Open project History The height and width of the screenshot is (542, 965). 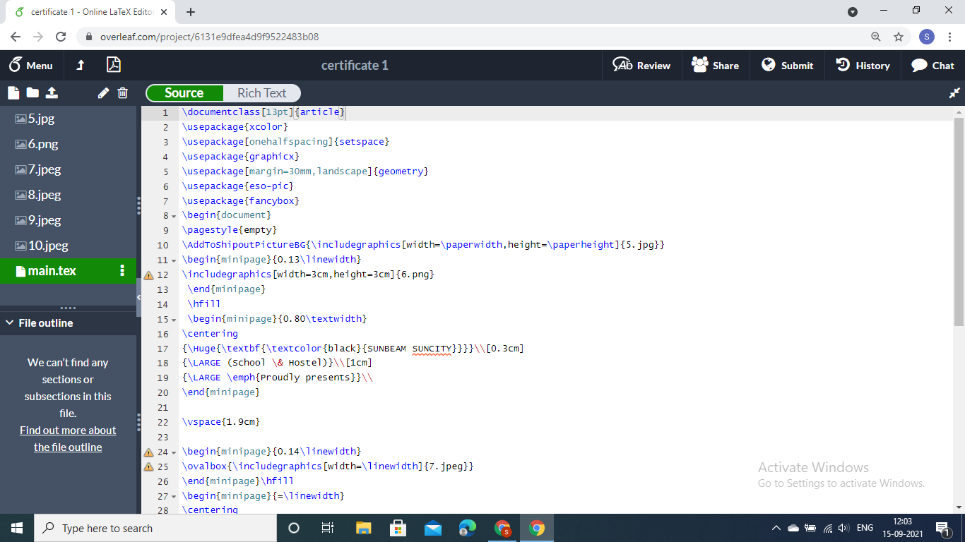pos(863,66)
